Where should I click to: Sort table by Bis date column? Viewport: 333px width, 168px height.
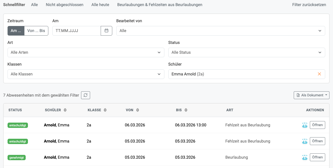coord(186,110)
